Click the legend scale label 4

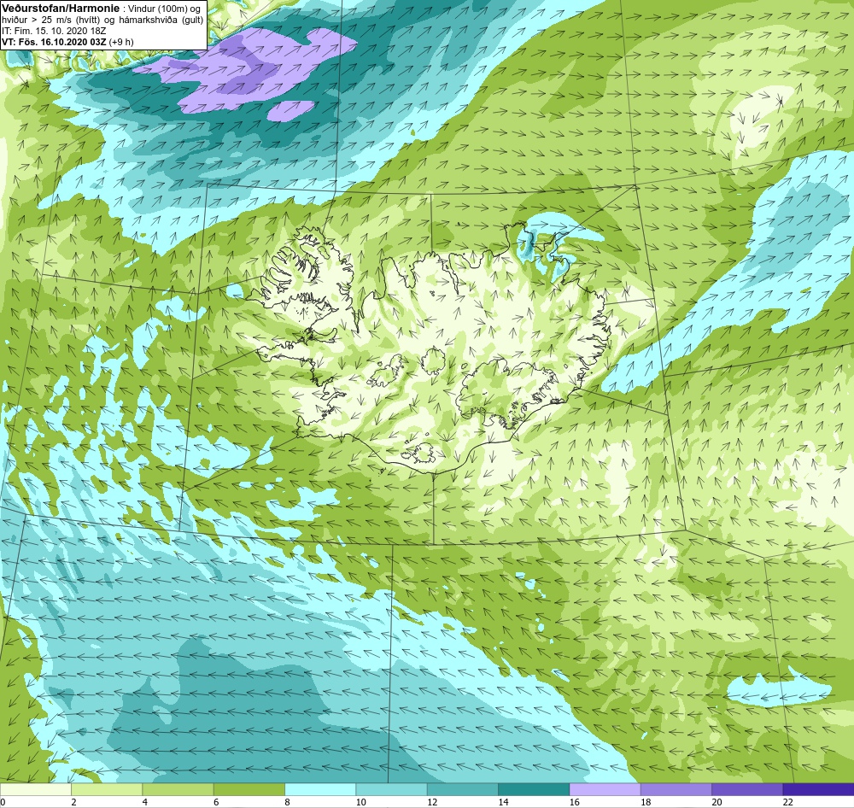[x=145, y=802]
